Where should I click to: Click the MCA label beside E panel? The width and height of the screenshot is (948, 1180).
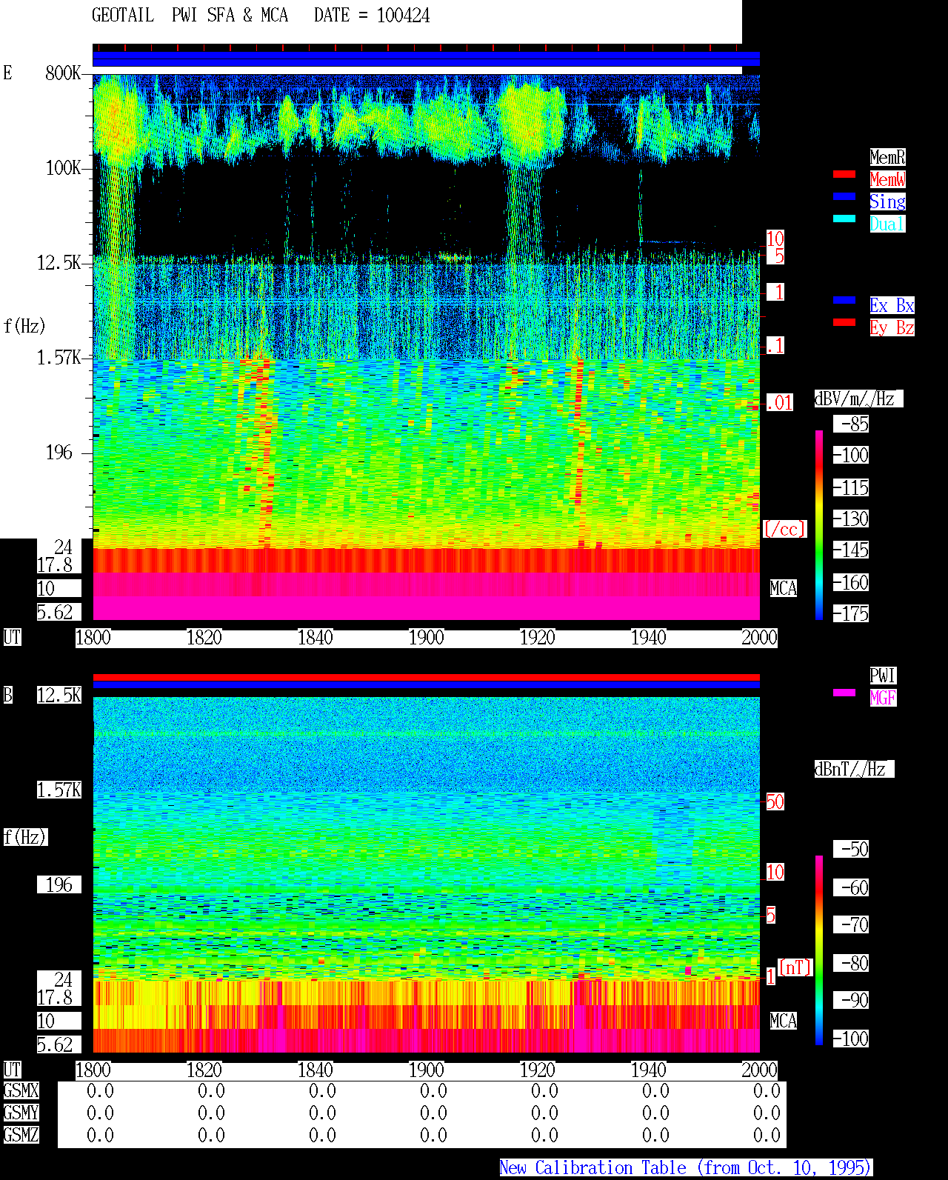(x=784, y=588)
